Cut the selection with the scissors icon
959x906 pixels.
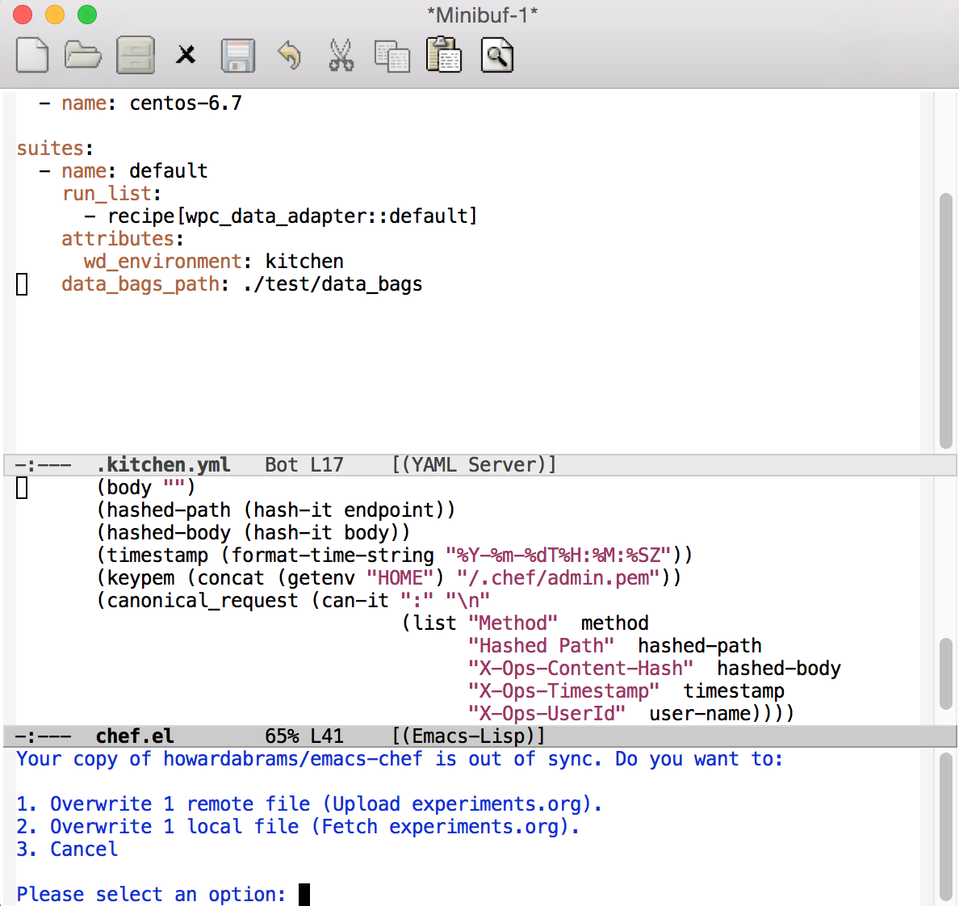point(341,56)
